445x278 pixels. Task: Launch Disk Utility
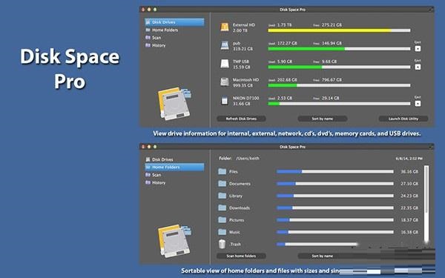(403, 119)
